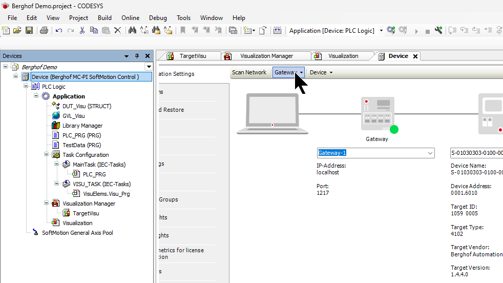Viewport: 503px width, 283px height.
Task: Select VisuElems.Visu_Prg task call
Action: [106, 194]
